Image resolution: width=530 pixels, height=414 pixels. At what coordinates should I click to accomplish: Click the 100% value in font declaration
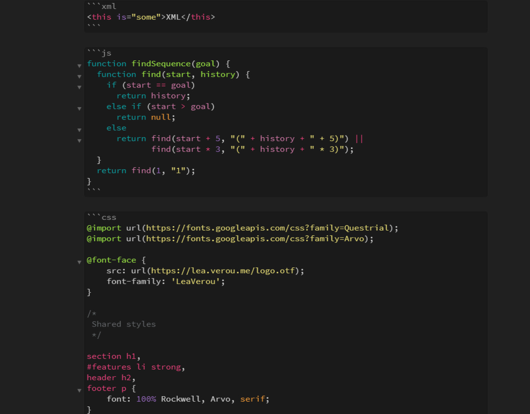146,399
